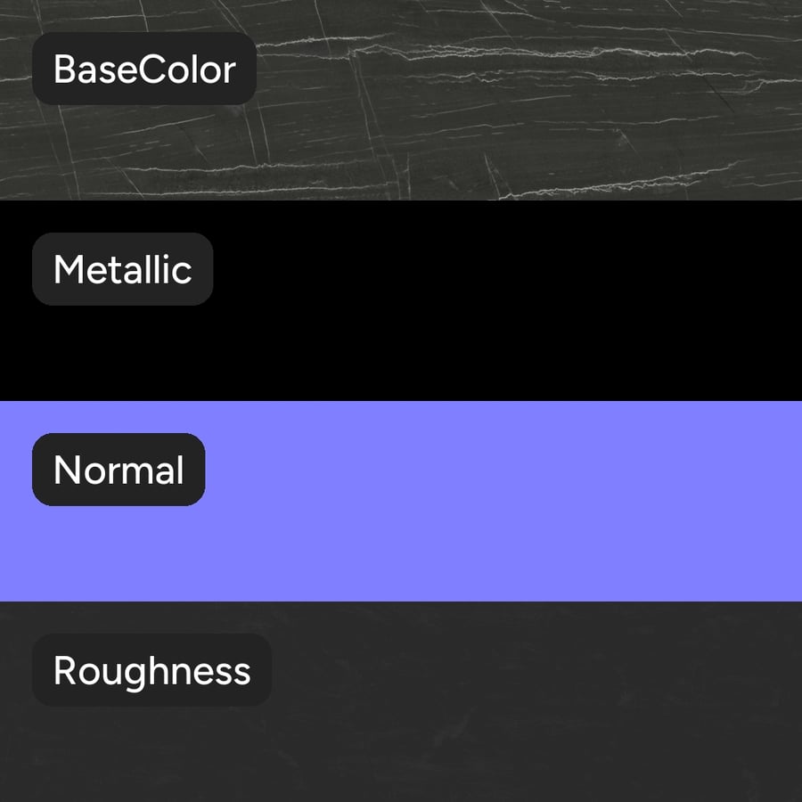Click the word Roughness
Screen dimensions: 802x802
[151, 671]
